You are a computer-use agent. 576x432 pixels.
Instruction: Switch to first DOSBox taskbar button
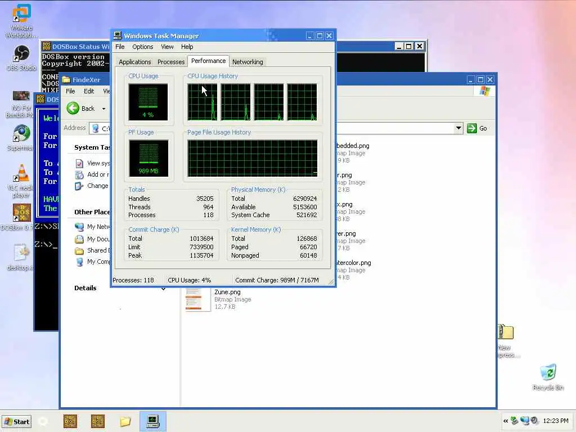70,421
